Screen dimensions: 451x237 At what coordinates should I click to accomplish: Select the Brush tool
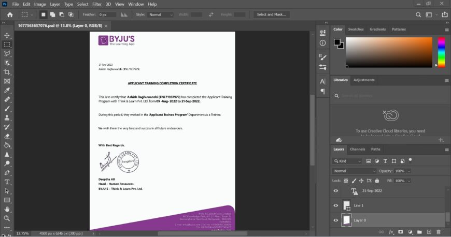click(7, 109)
